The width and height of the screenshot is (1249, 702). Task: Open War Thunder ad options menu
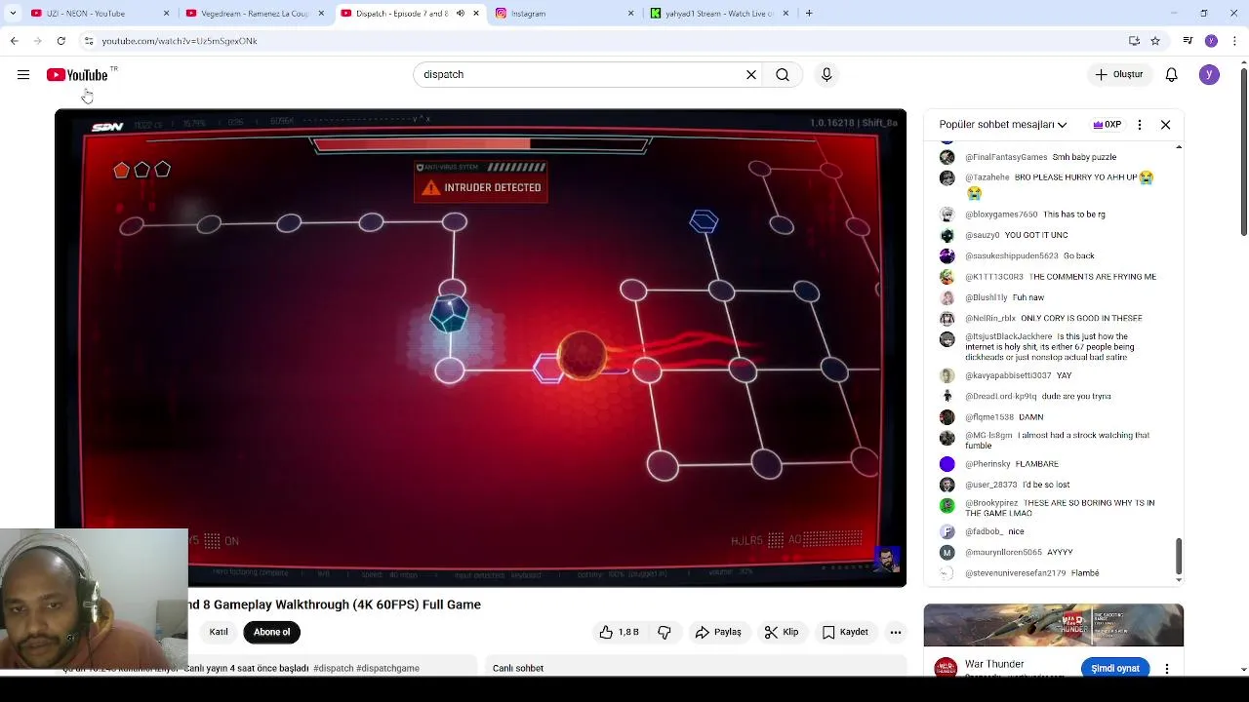tap(1167, 668)
